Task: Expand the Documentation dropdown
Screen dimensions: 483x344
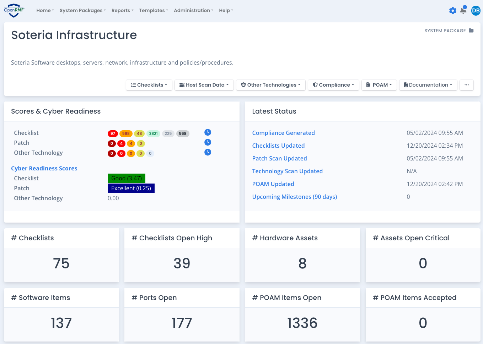Action: click(428, 85)
